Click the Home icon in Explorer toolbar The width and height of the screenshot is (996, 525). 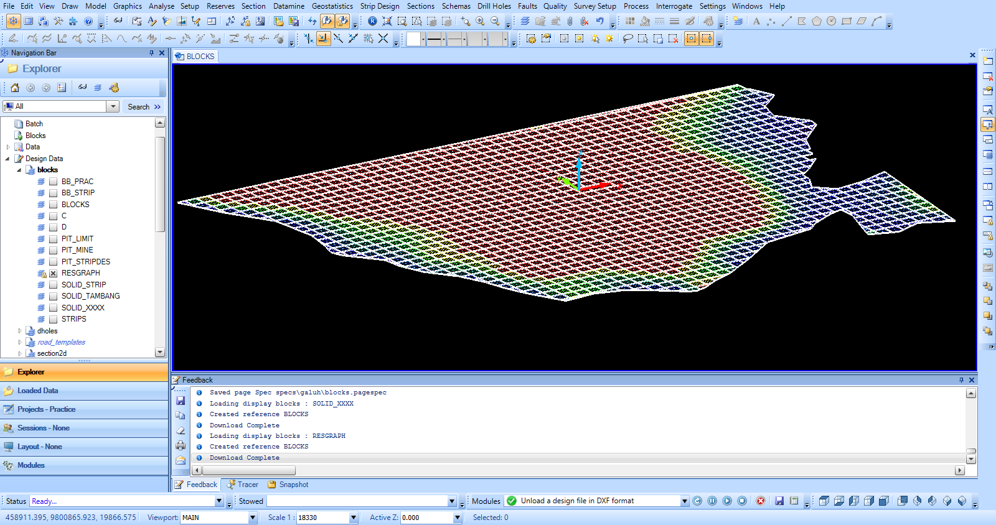pos(15,88)
